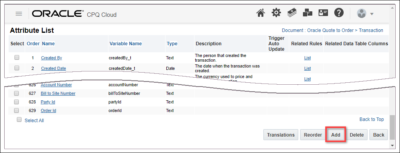The width and height of the screenshot is (400, 153).
Task: Click the Attribute List heading
Action: pos(32,30)
